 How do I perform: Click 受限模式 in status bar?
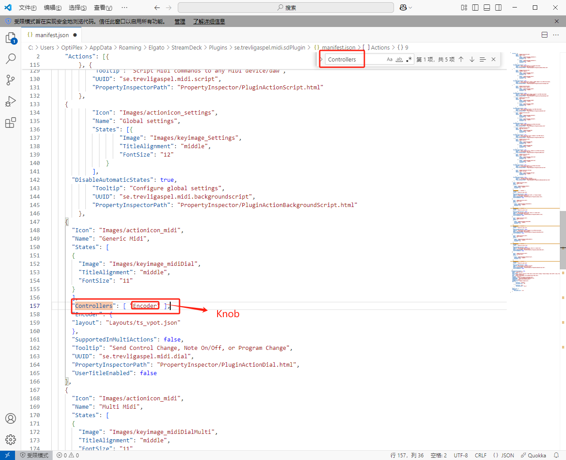pos(34,455)
